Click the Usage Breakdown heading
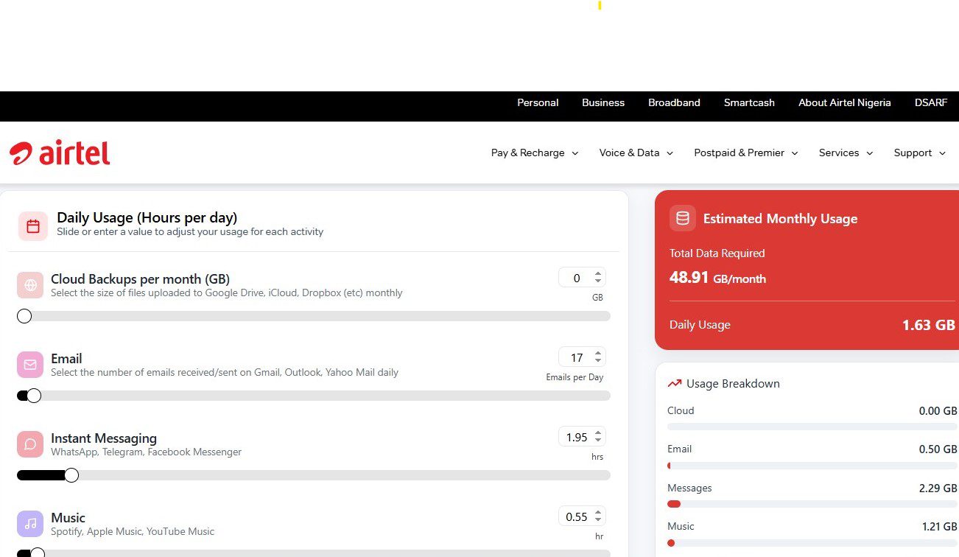 pyautogui.click(x=733, y=384)
